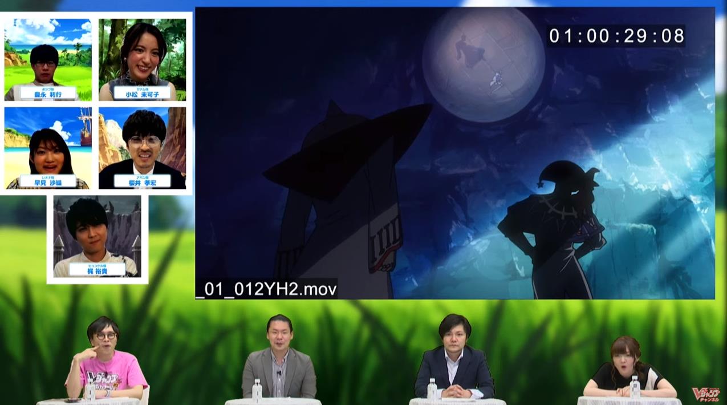Select the webcam feed captioned 梶 裕貴
This screenshot has height=405, width=727.
pos(97,237)
